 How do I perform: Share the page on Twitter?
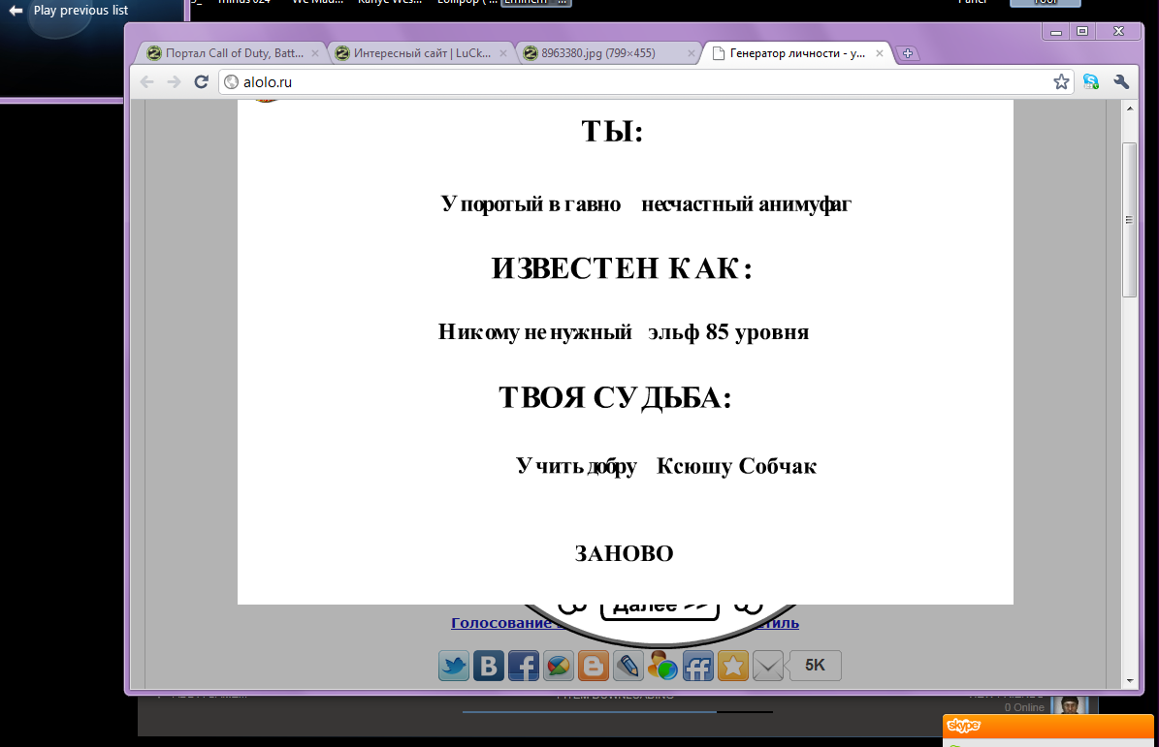pyautogui.click(x=454, y=666)
